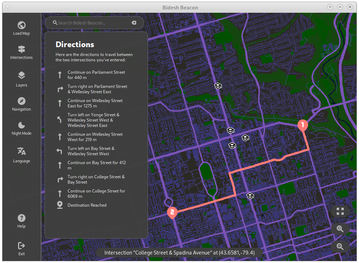Select the Turn left on Bay Street step
The image size is (359, 263).
(91, 151)
